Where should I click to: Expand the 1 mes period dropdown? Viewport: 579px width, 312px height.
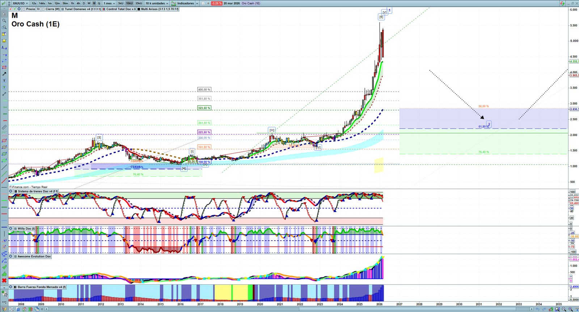click(x=109, y=3)
